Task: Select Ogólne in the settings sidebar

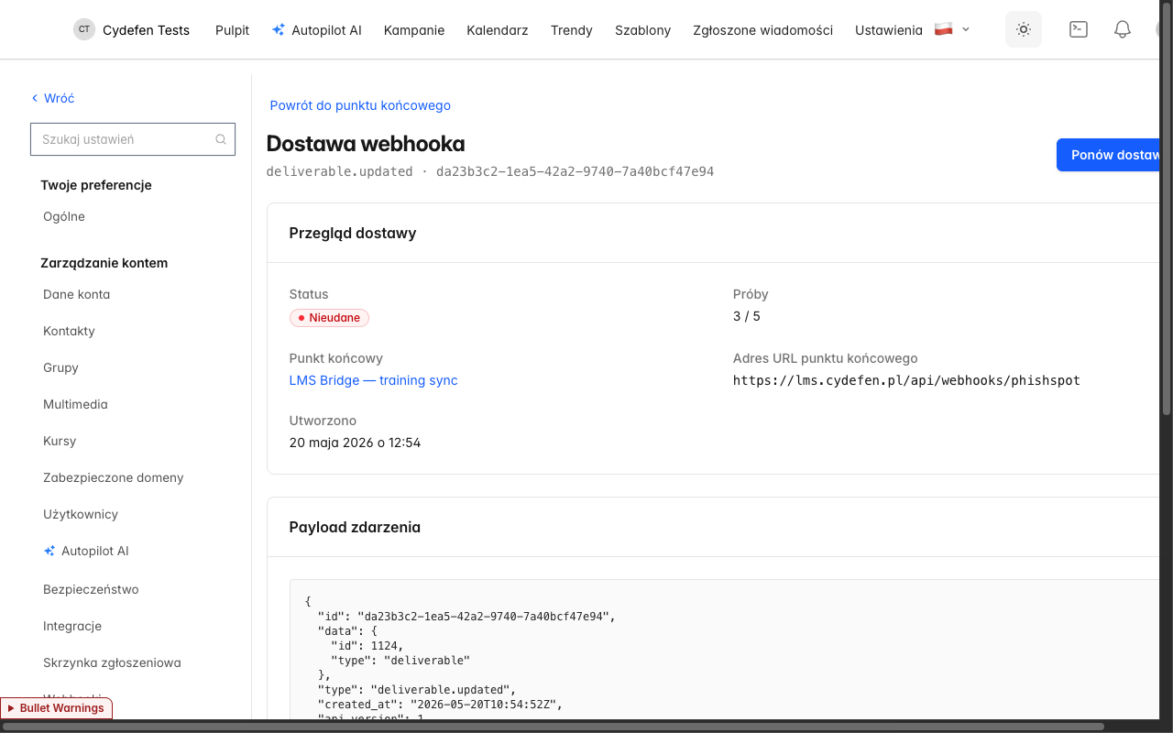Action: tap(64, 217)
